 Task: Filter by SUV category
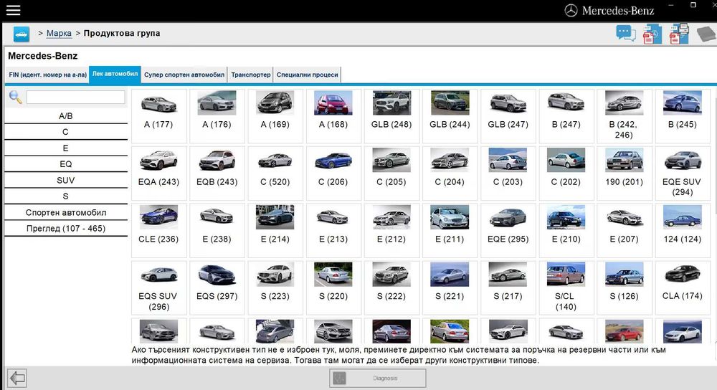66,180
